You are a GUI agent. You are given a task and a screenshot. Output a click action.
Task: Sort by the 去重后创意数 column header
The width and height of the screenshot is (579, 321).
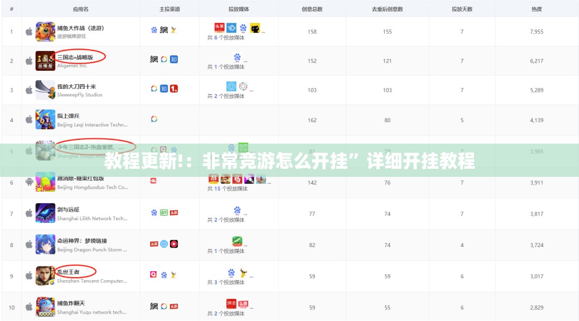pyautogui.click(x=388, y=9)
